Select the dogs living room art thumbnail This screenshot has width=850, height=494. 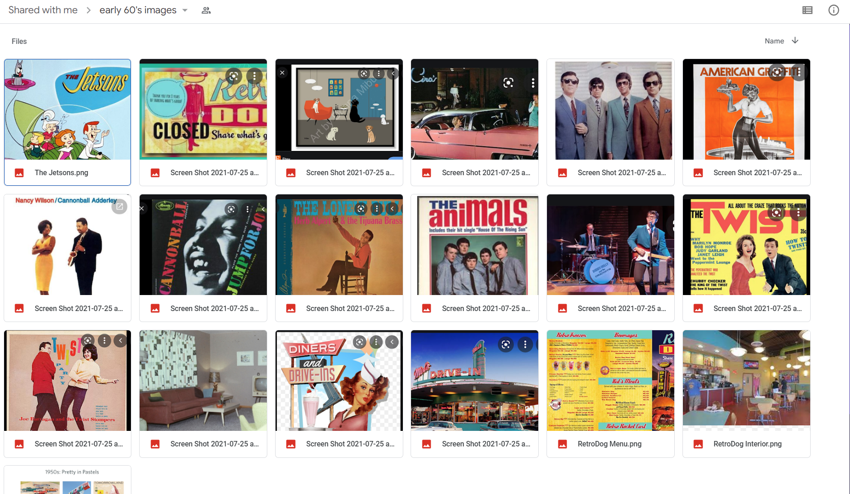339,109
